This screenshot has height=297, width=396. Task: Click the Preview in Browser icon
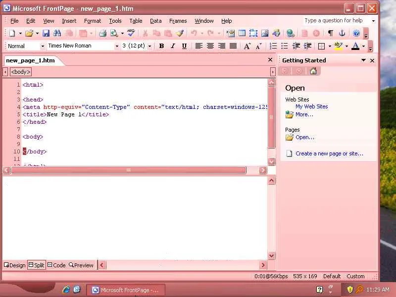tap(114, 33)
